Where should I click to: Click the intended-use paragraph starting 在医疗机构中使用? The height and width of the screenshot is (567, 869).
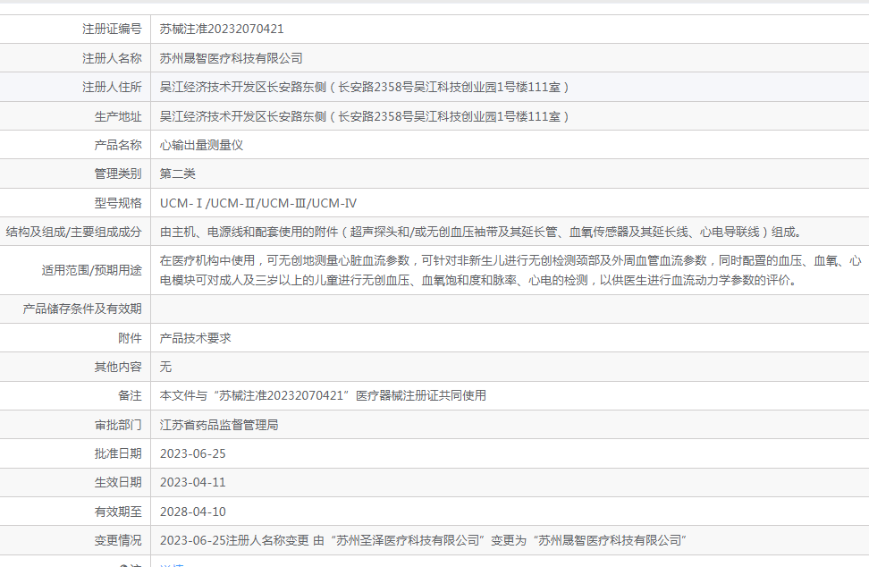click(510, 270)
